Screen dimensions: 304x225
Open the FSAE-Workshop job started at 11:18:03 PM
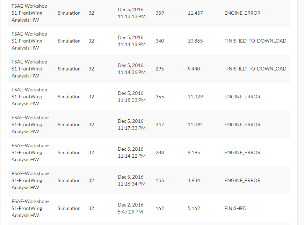tap(30, 97)
